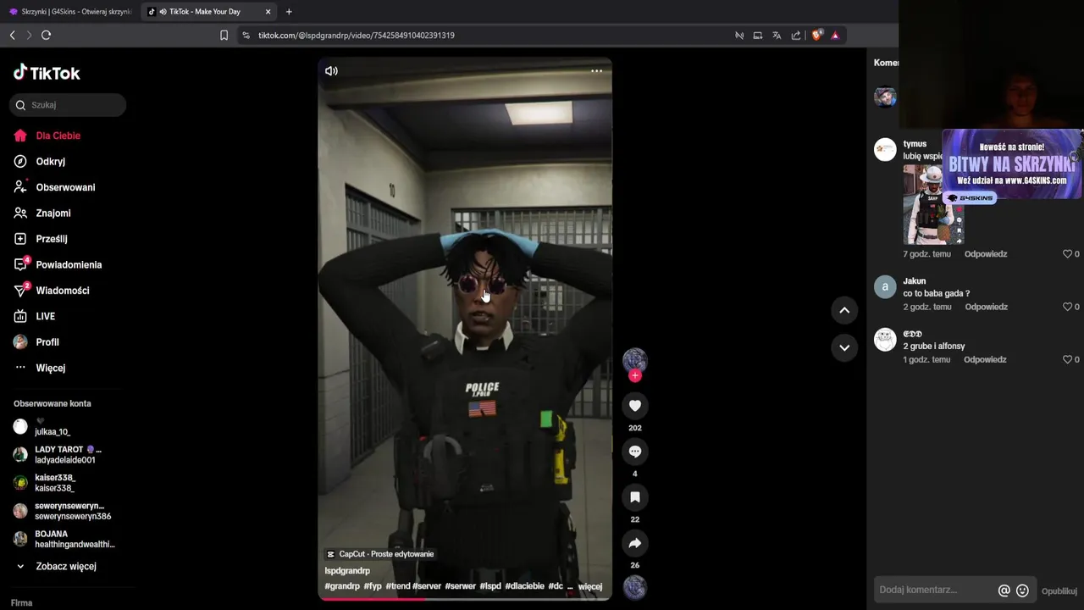1084x610 pixels.
Task: Open creator avatar beside the video
Action: (x=635, y=359)
